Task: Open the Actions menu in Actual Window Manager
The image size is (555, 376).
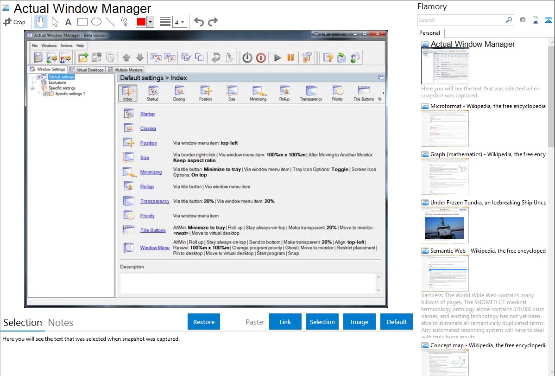Action: pyautogui.click(x=66, y=46)
